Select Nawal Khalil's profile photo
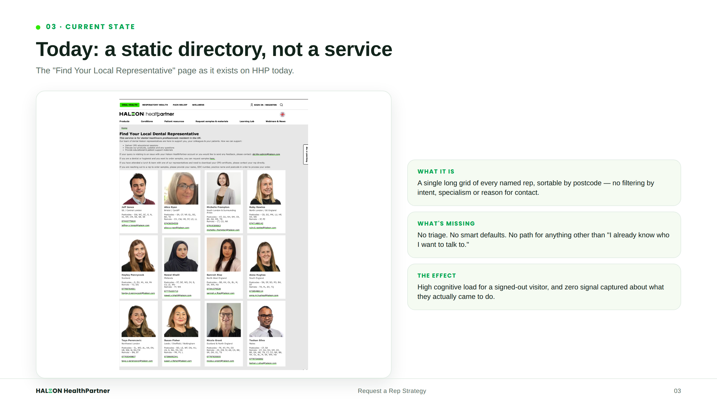Image resolution: width=717 pixels, height=403 pixels. (x=181, y=255)
